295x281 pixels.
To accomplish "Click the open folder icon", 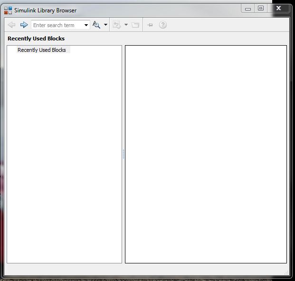I will (135, 25).
